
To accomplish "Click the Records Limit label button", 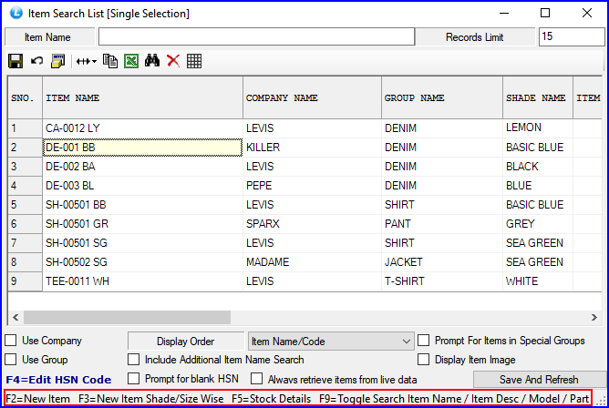I will tap(475, 37).
